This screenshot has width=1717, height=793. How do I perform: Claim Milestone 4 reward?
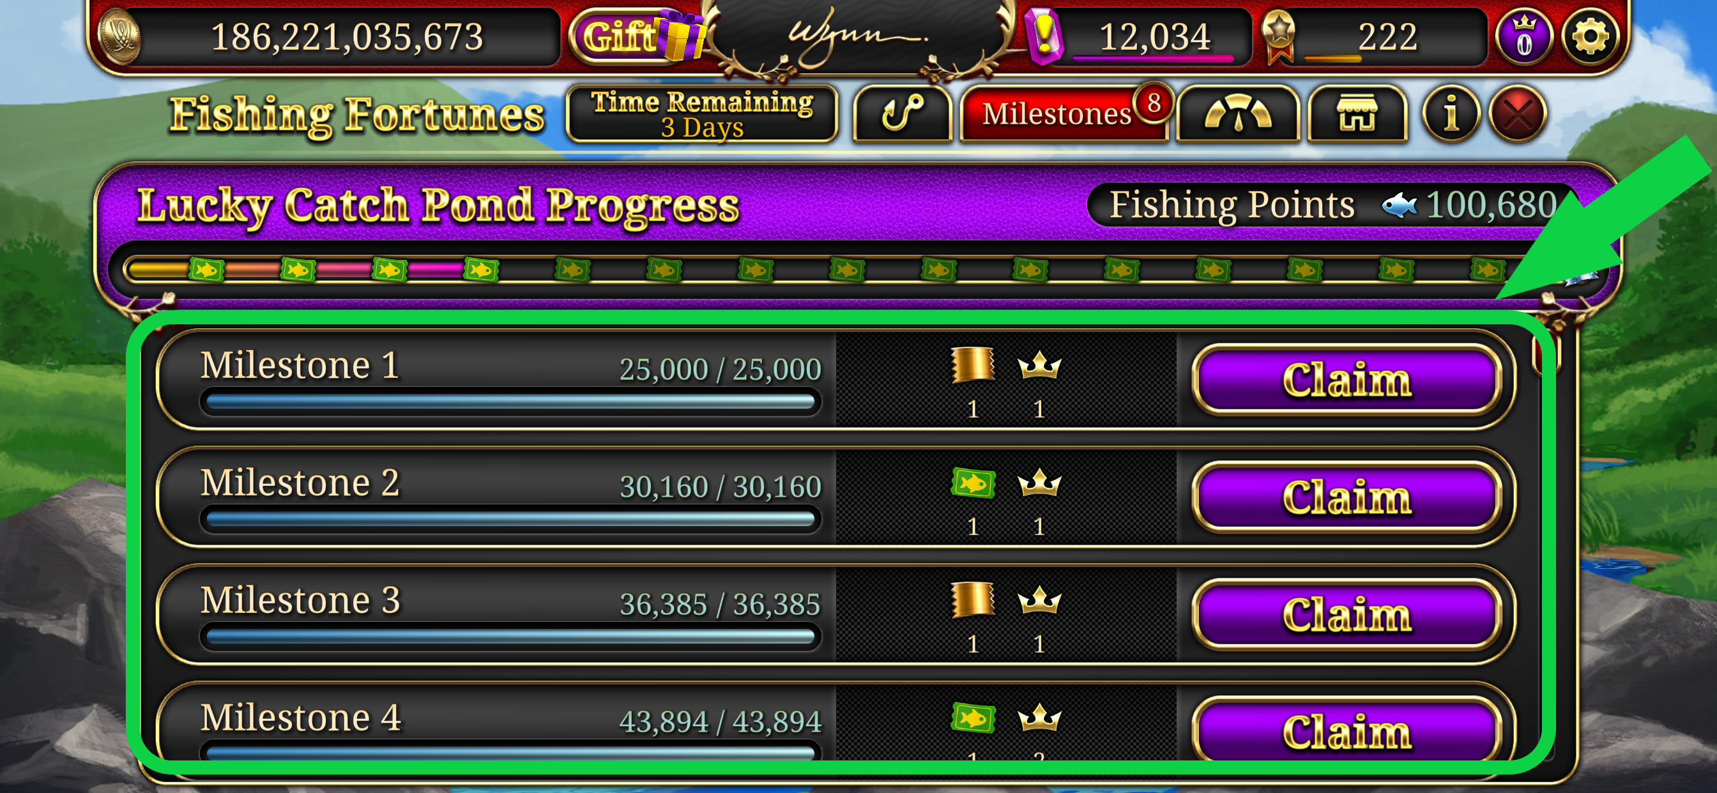pyautogui.click(x=1347, y=730)
